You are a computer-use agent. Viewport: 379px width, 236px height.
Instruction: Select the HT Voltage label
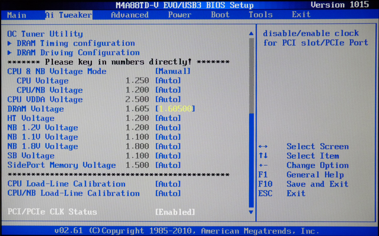[x=31, y=118]
